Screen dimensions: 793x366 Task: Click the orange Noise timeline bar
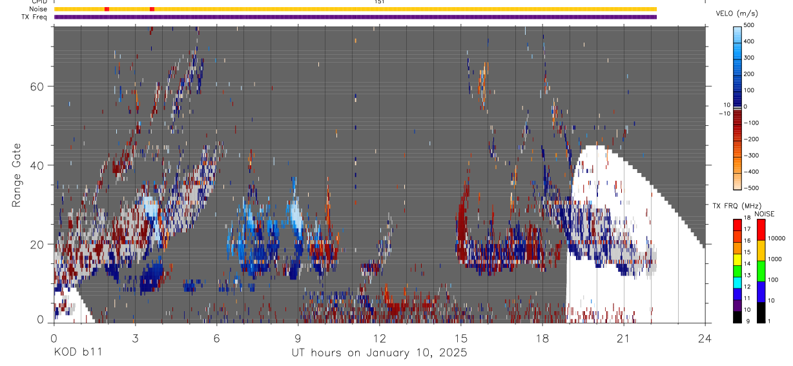pos(355,9)
